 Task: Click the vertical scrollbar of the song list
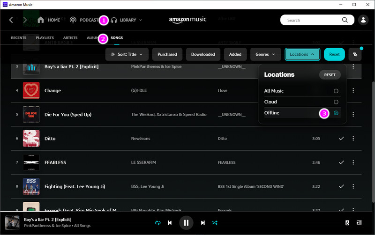373,142
